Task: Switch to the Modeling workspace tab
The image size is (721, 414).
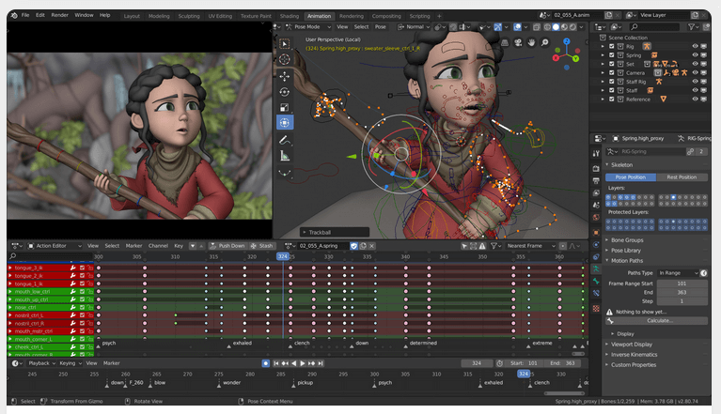Action: point(159,16)
